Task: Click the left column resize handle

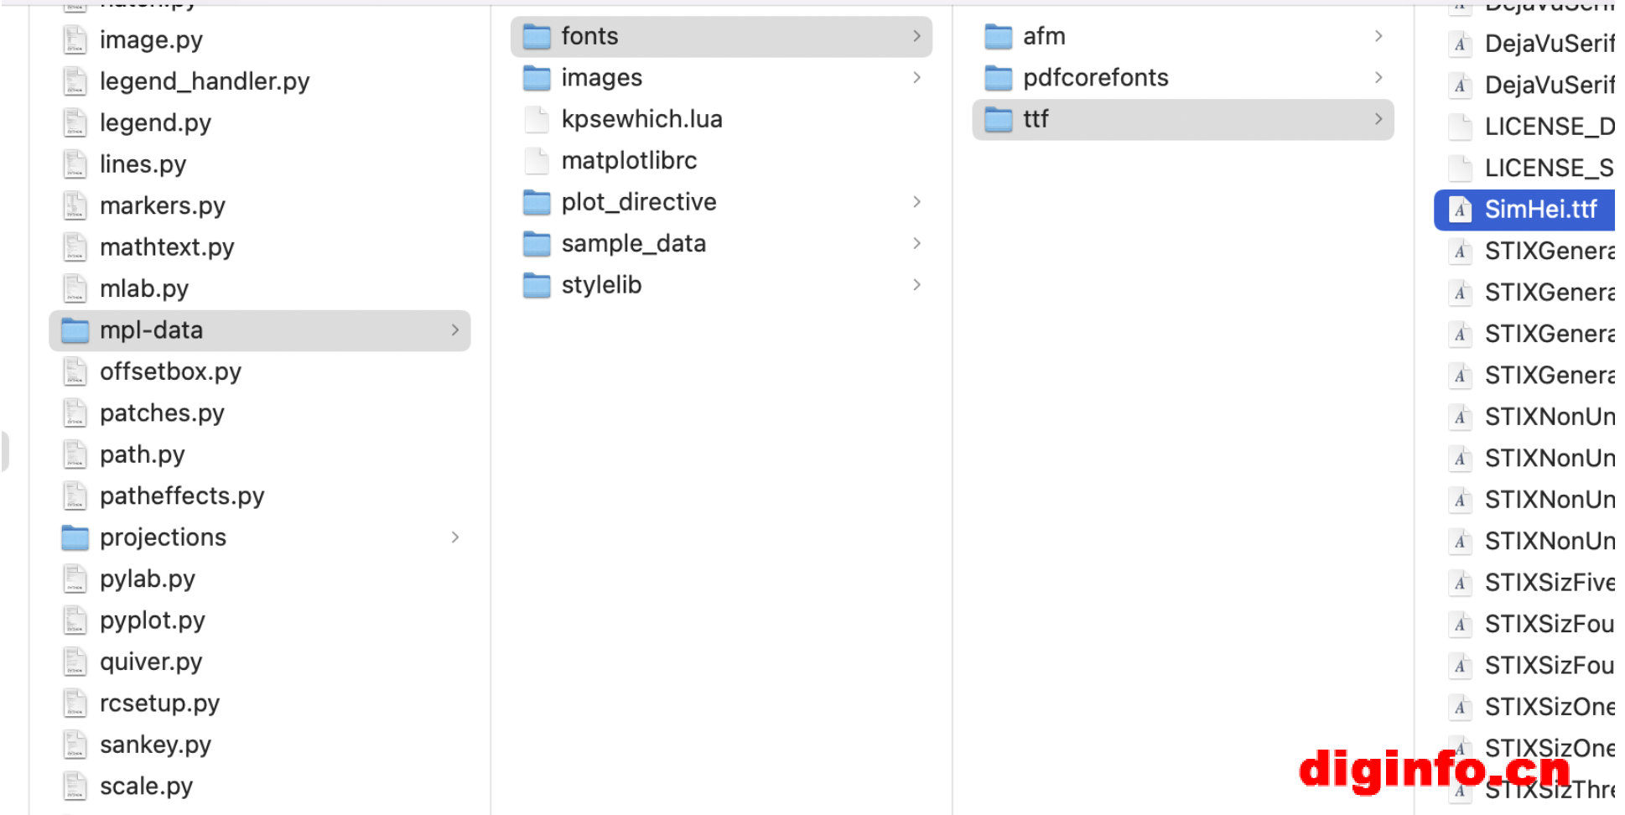Action: point(5,451)
